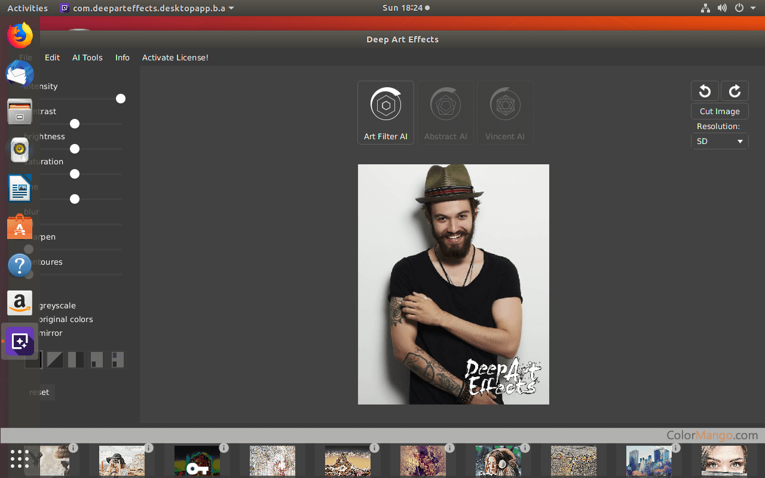Click the intensity slider handle
765x478 pixels.
(x=121, y=99)
